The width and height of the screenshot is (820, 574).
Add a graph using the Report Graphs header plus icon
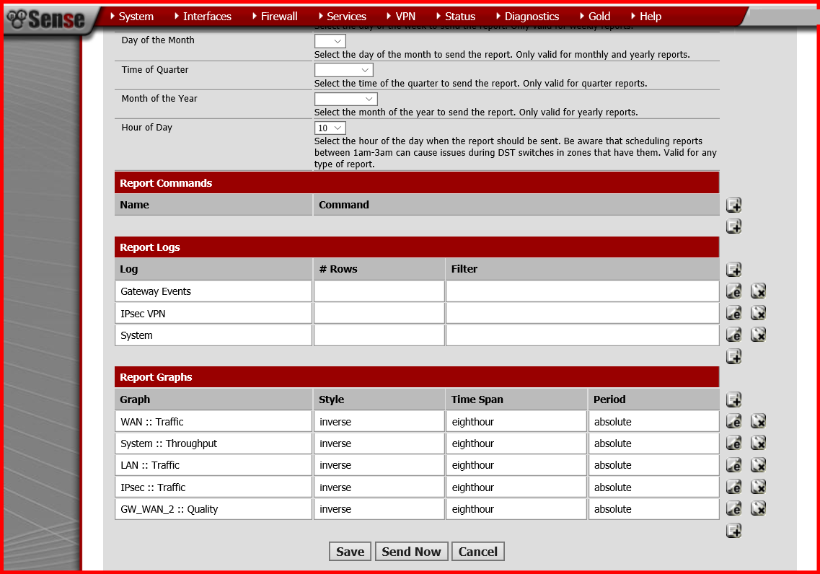pos(733,400)
